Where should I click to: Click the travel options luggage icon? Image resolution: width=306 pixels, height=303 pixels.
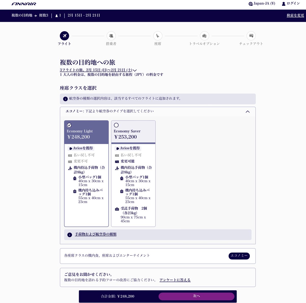205,36
